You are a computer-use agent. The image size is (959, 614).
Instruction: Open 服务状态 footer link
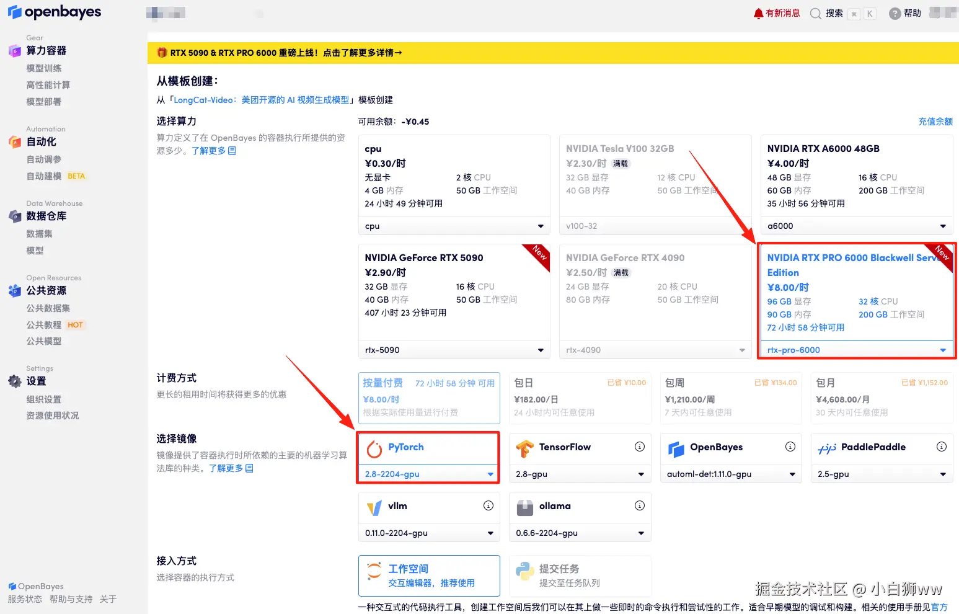click(x=25, y=599)
